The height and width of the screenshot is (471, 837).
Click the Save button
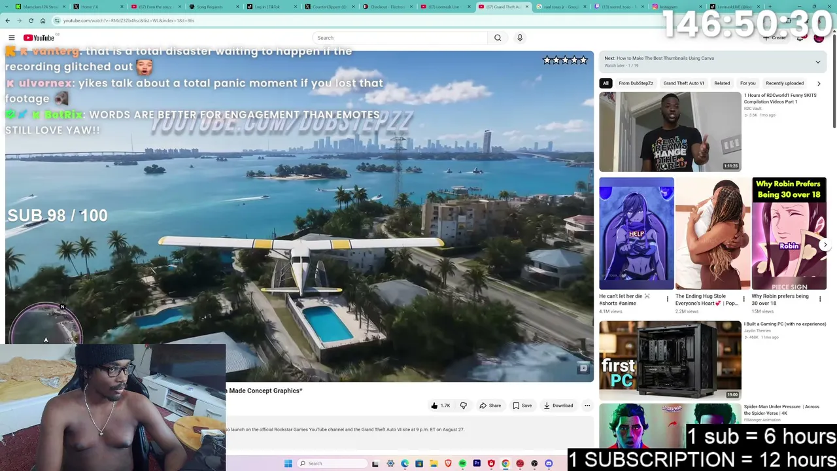522,406
